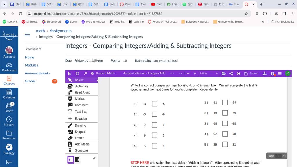Download the document via download icon
297x167 pixels.
265,73
